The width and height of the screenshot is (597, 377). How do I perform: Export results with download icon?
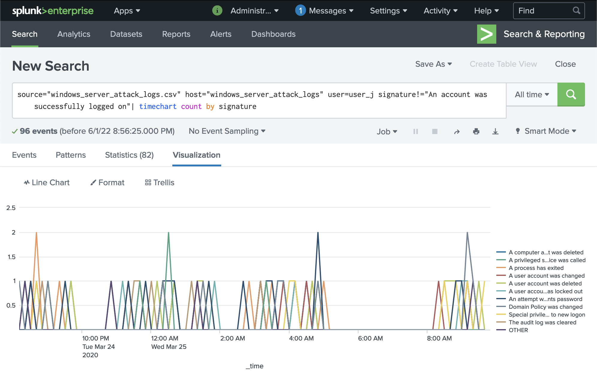495,131
